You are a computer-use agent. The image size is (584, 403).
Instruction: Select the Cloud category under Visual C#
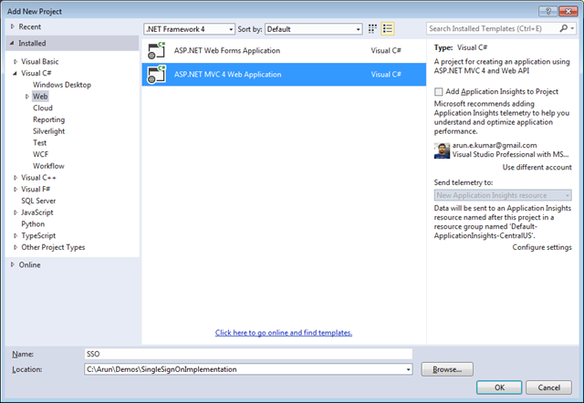point(43,108)
